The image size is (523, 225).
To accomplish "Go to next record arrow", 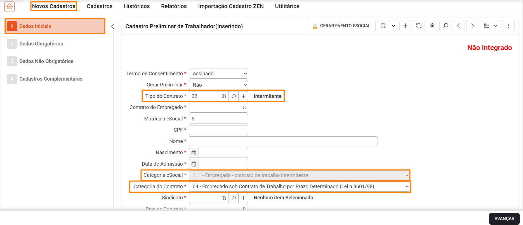I will click(472, 26).
